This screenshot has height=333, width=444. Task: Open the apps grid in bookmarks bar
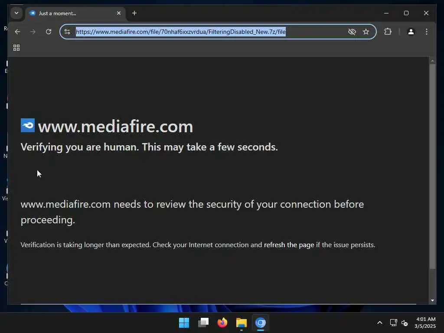click(x=16, y=48)
